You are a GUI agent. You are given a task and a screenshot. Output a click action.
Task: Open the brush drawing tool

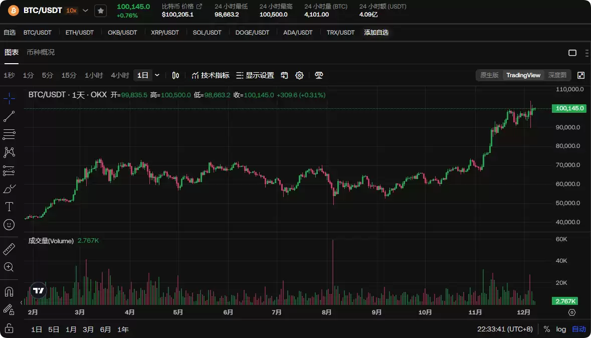[x=9, y=188]
